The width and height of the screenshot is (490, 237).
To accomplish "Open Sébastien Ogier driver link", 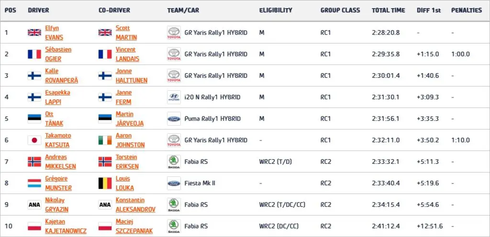I will tap(58, 54).
